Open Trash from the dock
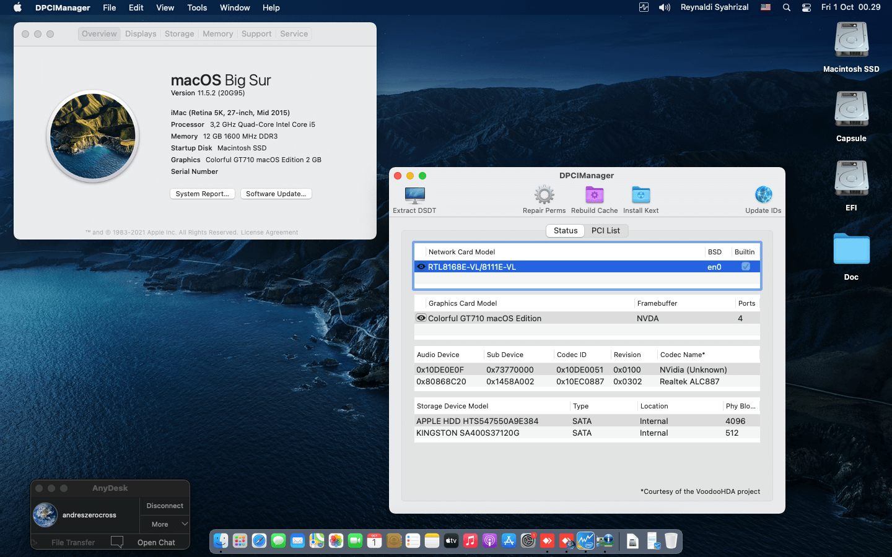Viewport: 892px width, 557px height. [x=671, y=541]
